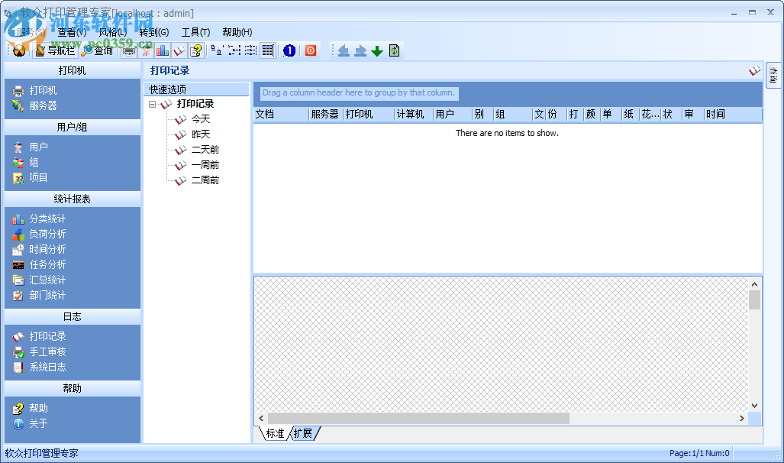Image resolution: width=784 pixels, height=463 pixels.
Task: Toggle the 导航栏 navigation bar button
Action: click(x=56, y=50)
